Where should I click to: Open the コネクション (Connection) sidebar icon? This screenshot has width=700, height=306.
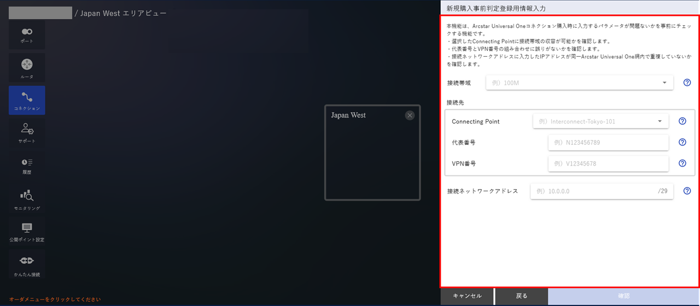(x=27, y=101)
